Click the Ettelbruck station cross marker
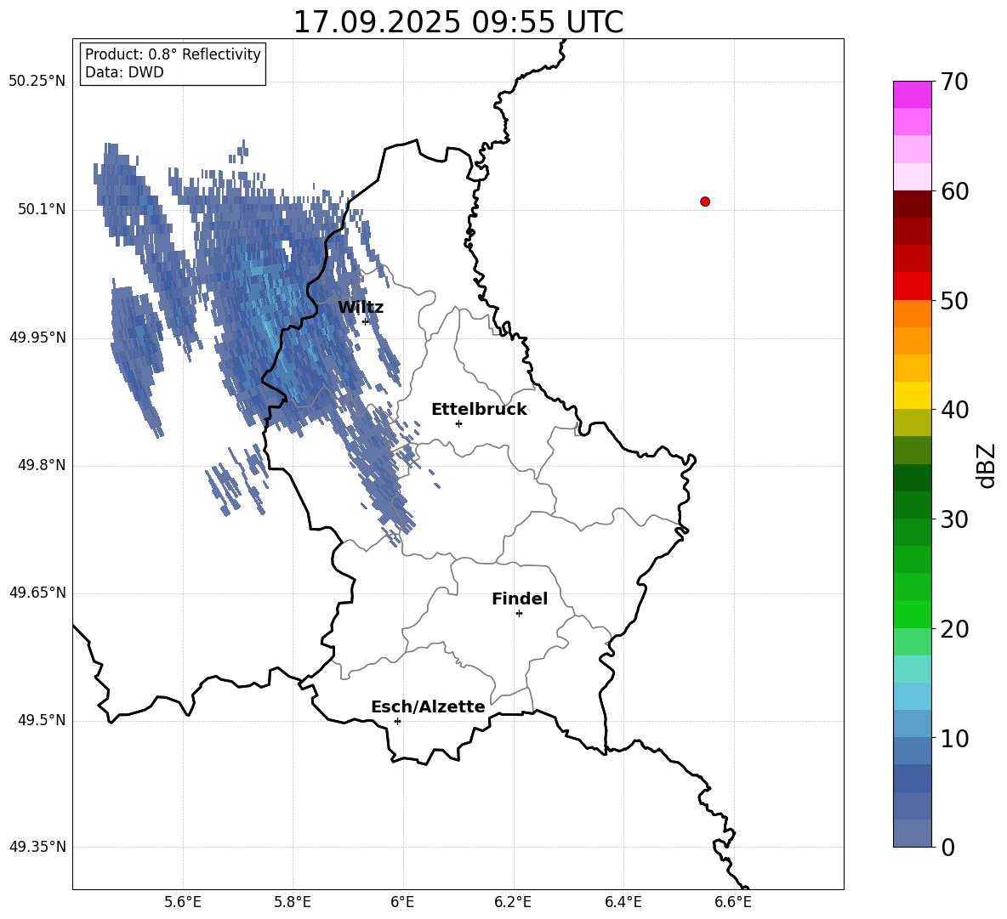Viewport: 1007px width, 919px height. 458,423
